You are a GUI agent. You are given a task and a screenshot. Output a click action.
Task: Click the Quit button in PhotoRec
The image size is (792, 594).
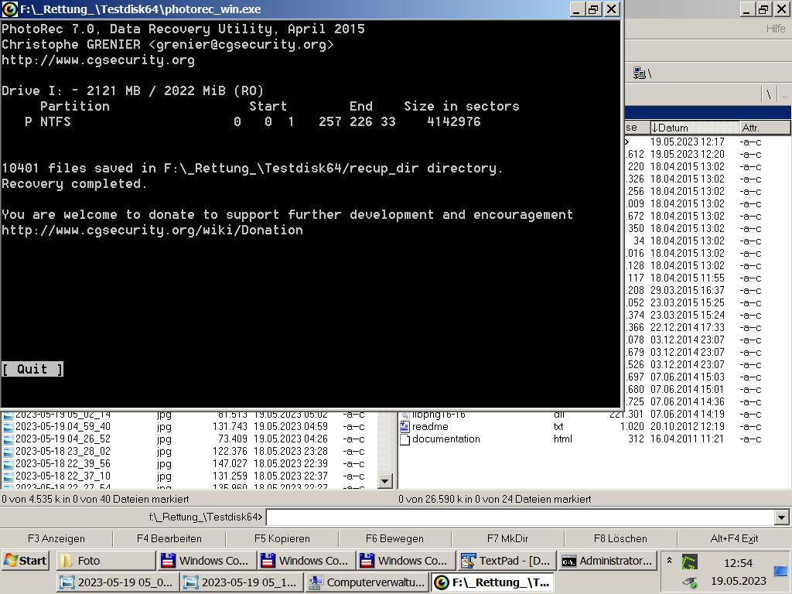[x=32, y=369]
